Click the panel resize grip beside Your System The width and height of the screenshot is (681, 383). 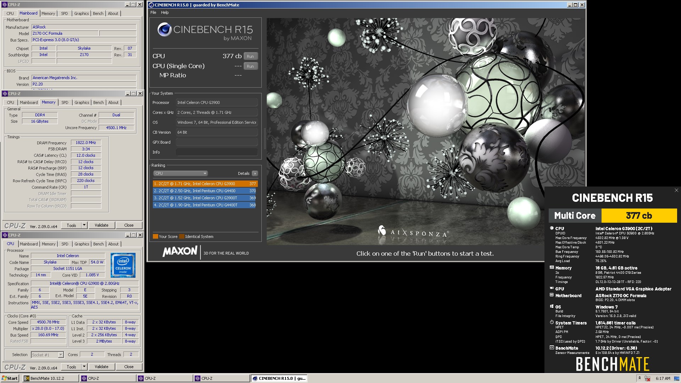tap(265, 138)
